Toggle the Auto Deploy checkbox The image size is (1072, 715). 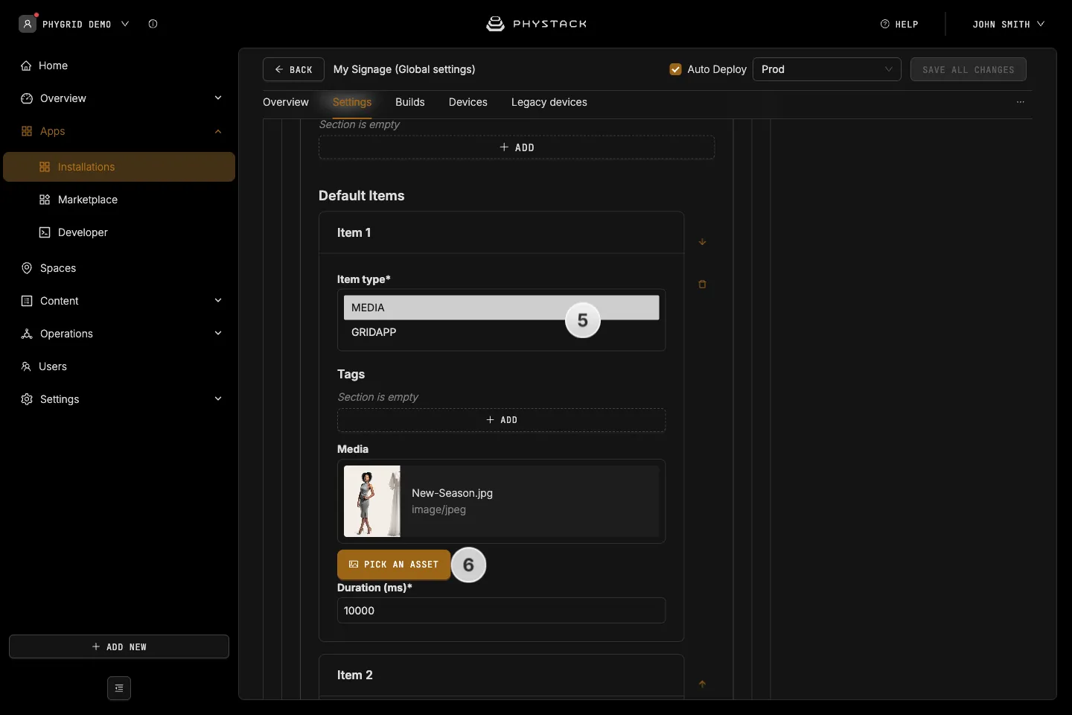click(x=676, y=69)
